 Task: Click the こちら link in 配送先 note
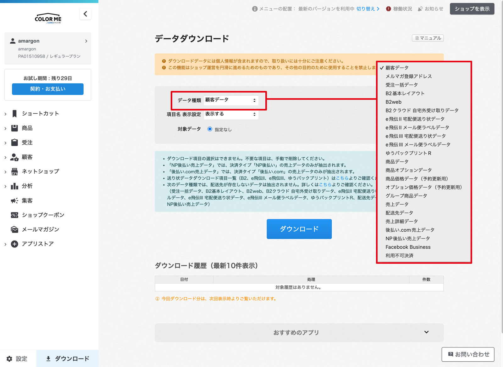(x=325, y=185)
